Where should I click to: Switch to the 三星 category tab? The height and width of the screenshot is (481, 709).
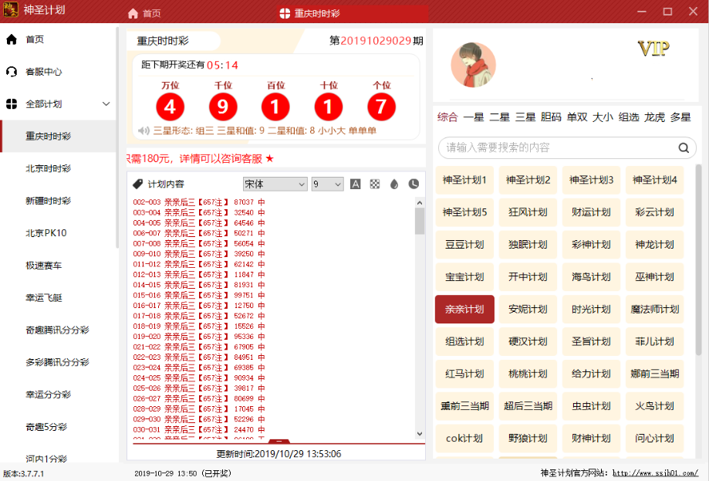point(525,117)
